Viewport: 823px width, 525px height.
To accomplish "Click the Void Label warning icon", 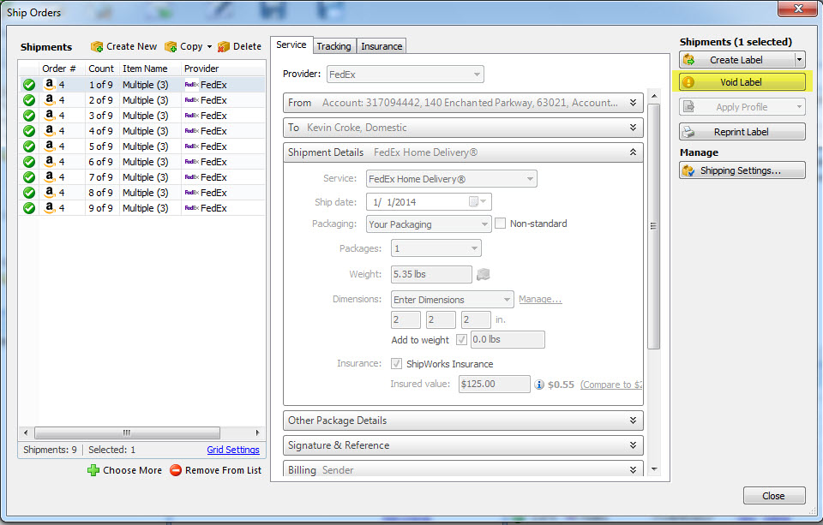I will [x=688, y=82].
